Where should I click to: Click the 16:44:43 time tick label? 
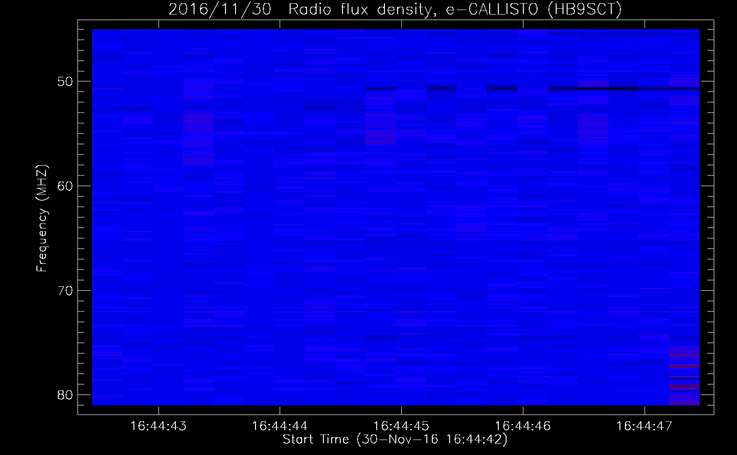[158, 426]
